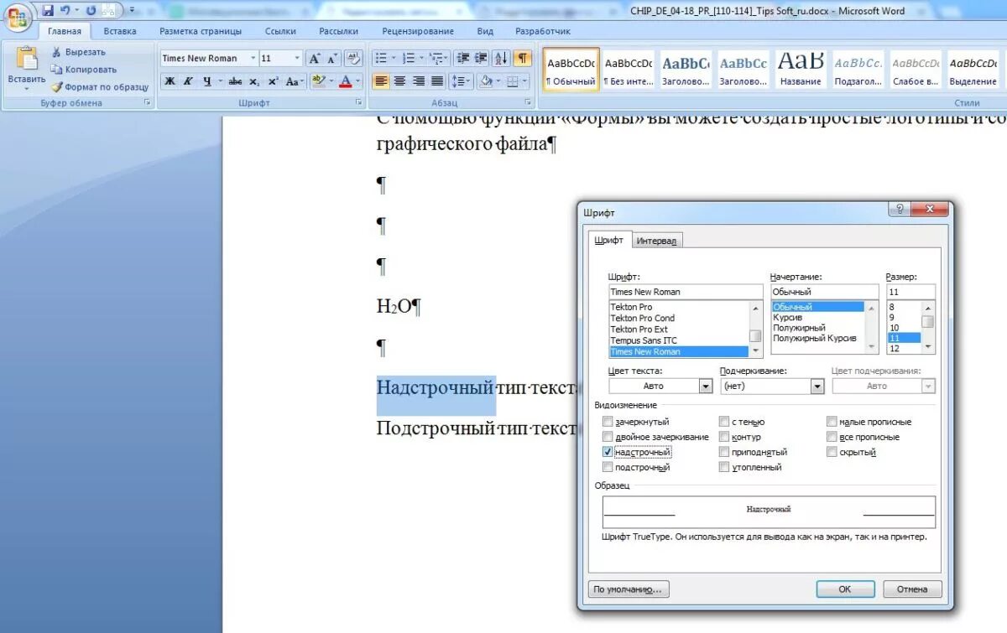
Task: Enable все прописные checkbox
Action: (x=832, y=437)
